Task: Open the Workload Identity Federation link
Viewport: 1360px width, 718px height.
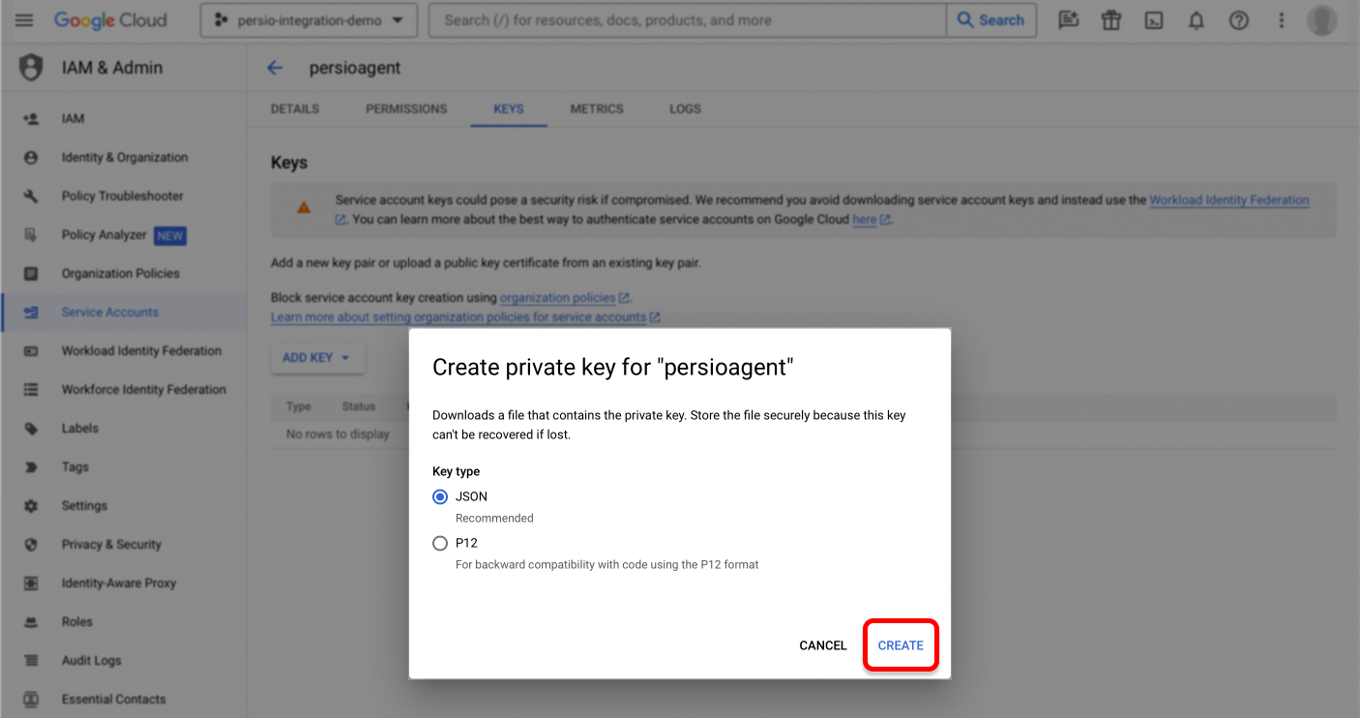Action: (1229, 199)
